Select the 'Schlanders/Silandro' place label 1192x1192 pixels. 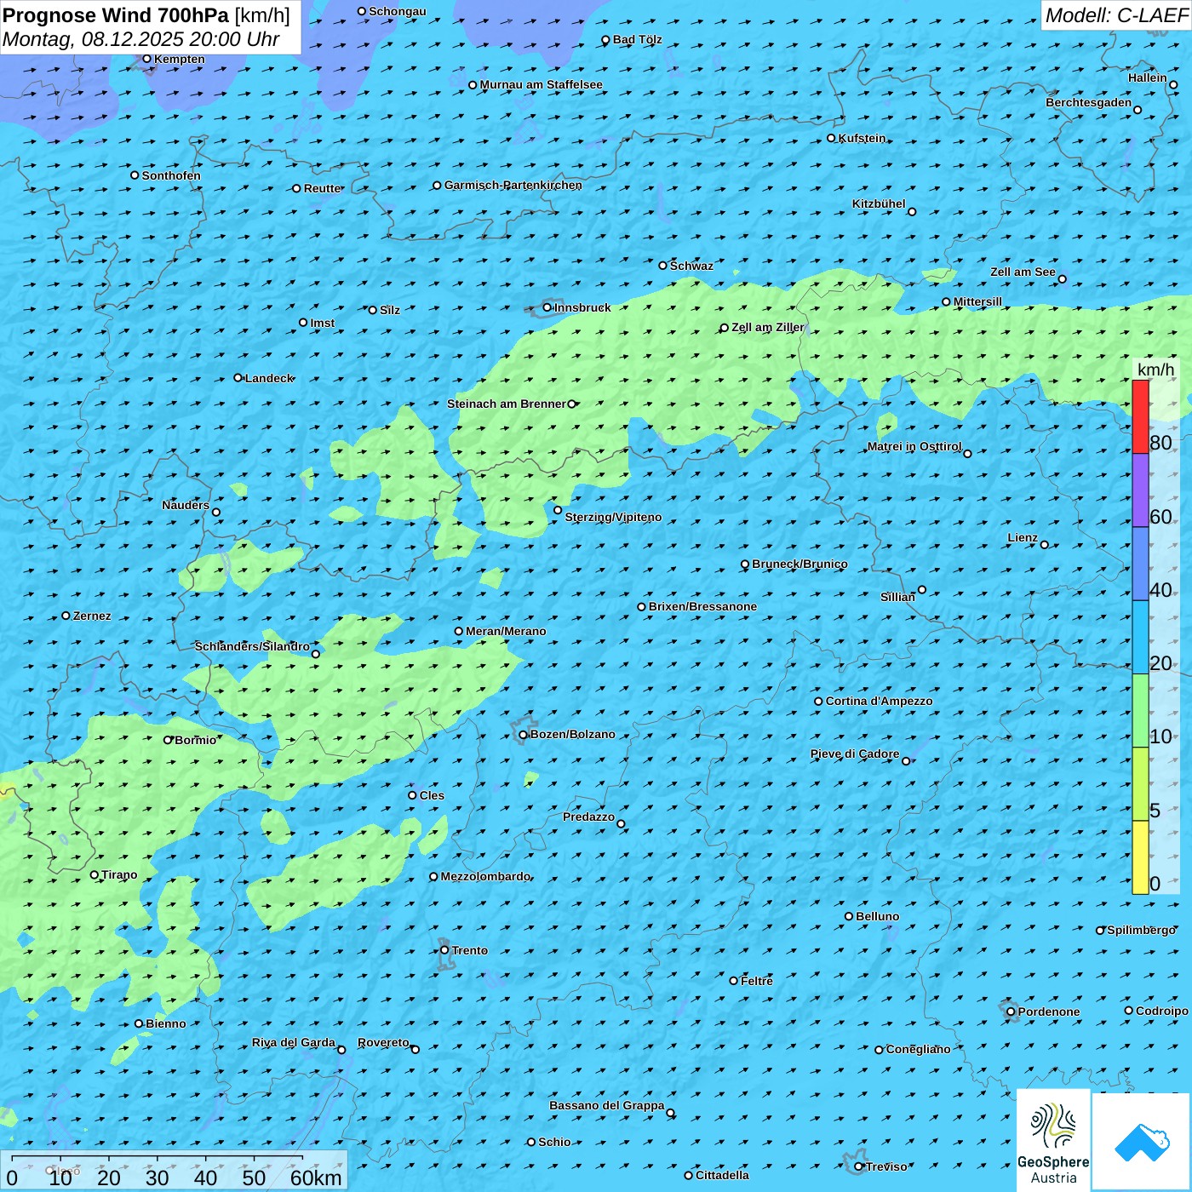tap(253, 646)
